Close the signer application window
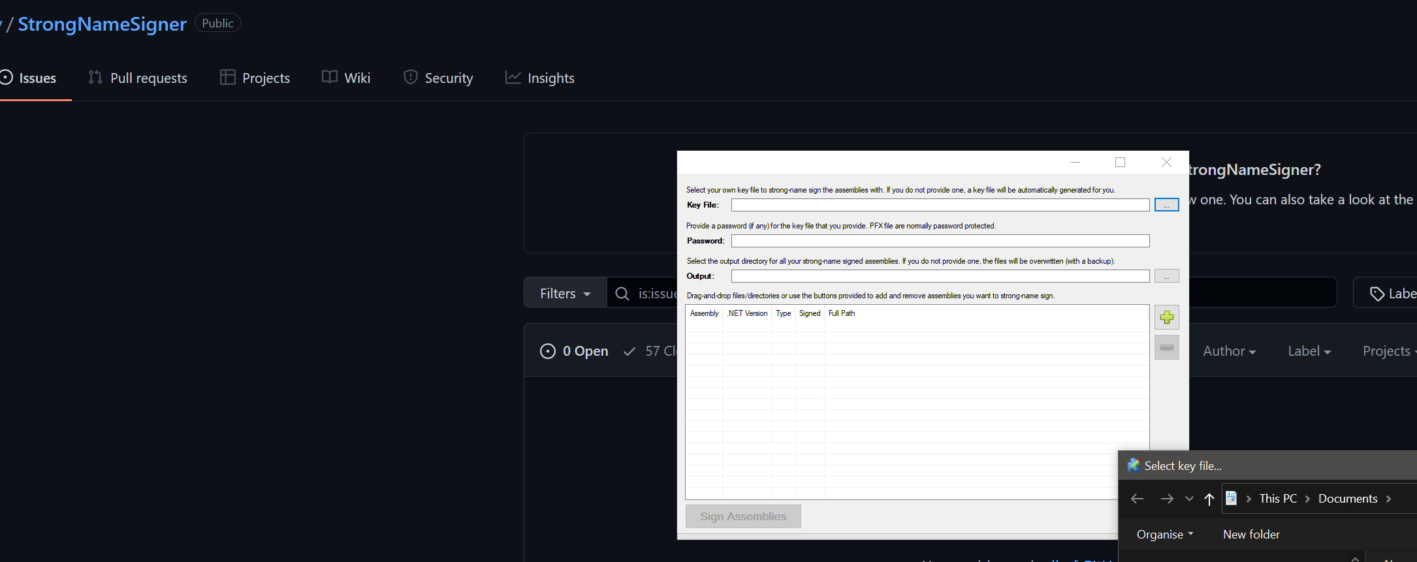This screenshot has width=1417, height=562. [x=1166, y=162]
